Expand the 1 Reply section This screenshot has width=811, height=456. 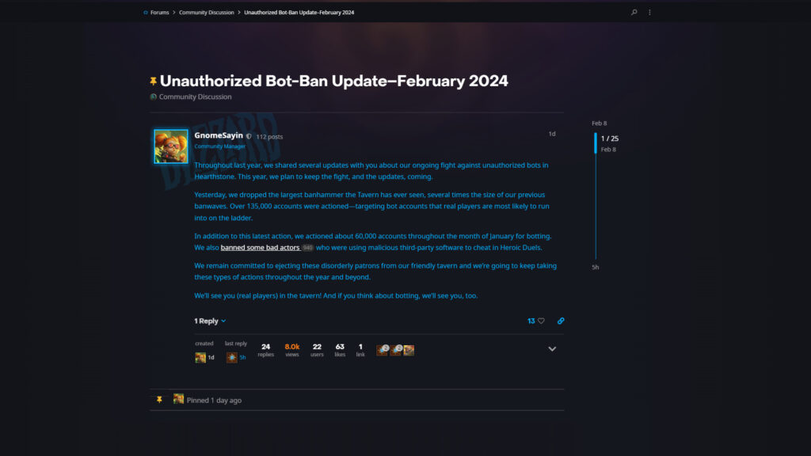point(208,321)
